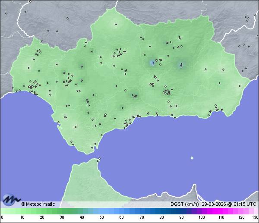The height and width of the screenshot is (223, 259).
Task: Select the station pair in the top-right corner
Action: coord(246,18)
